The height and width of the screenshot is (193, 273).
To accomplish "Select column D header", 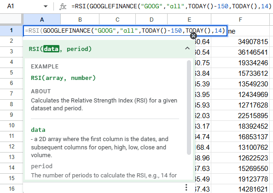I will point(151,20).
